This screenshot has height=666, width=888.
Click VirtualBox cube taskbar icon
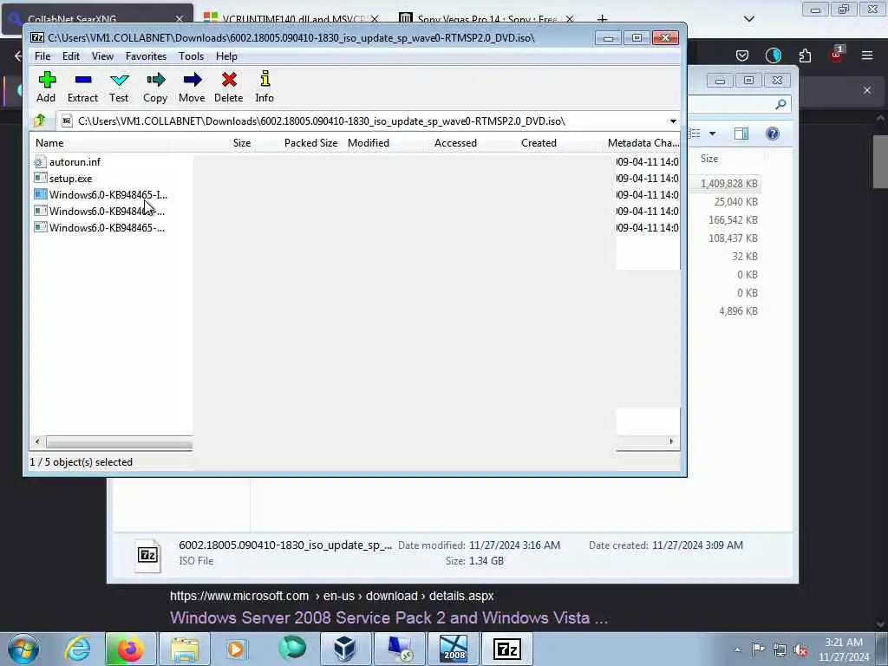(345, 649)
